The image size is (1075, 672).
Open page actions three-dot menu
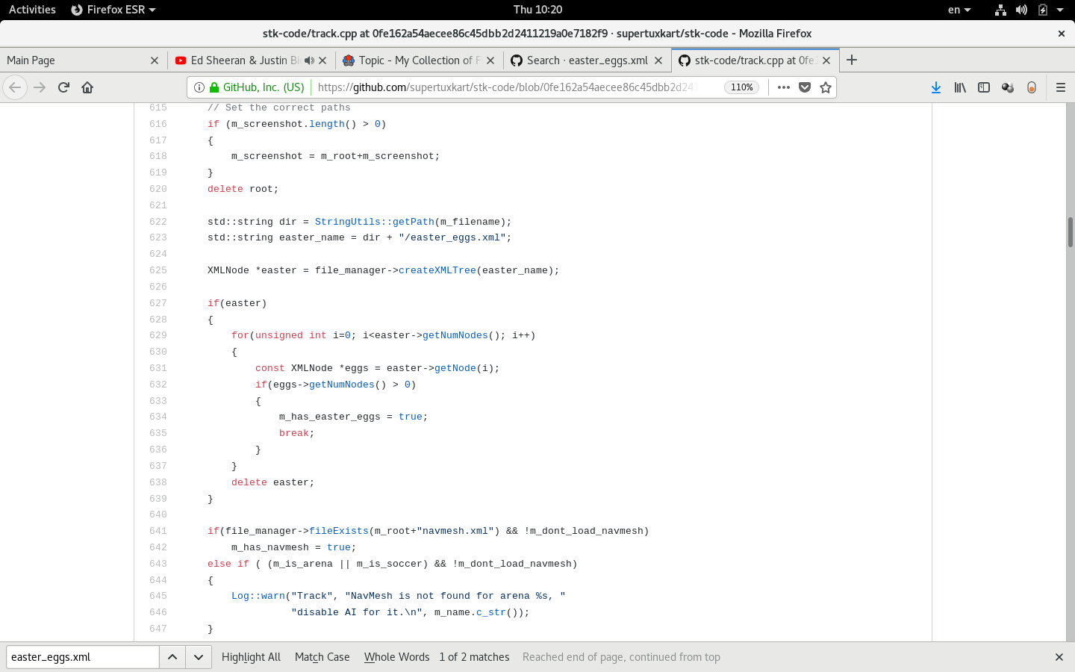pos(783,87)
